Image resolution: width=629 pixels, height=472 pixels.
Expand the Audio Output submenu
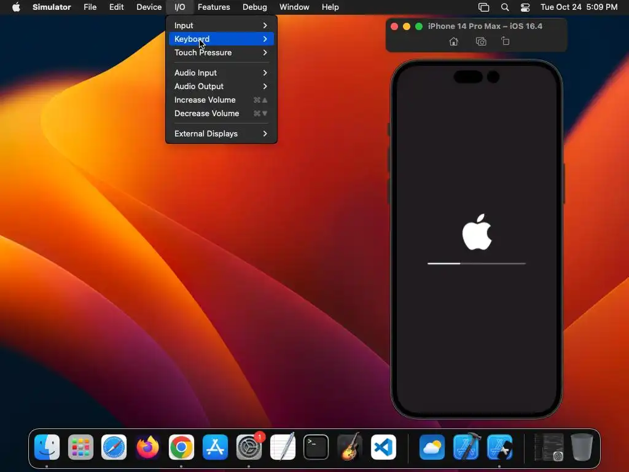221,86
